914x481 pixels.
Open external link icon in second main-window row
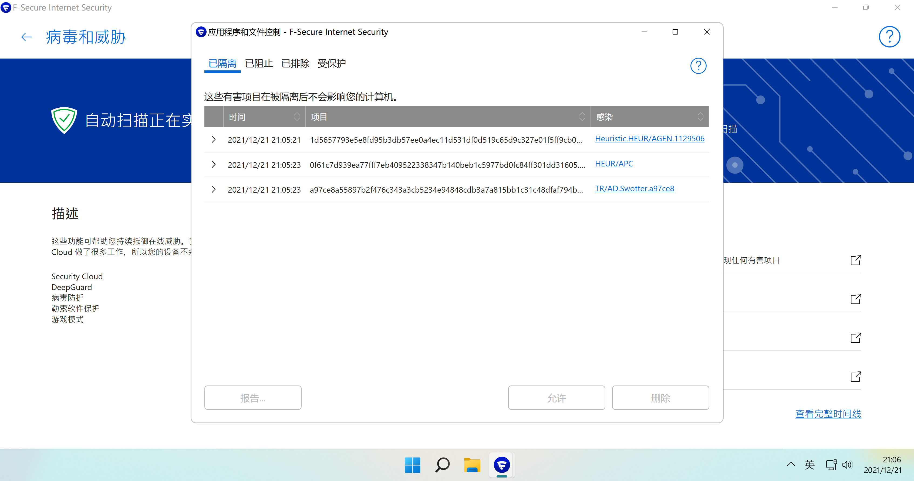[855, 299]
